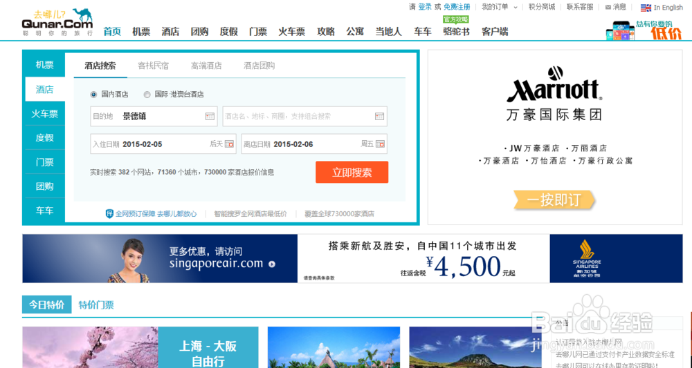Viewport: 692px width, 368px height.
Task: Open 门票 in the top navigation
Action: (x=258, y=32)
